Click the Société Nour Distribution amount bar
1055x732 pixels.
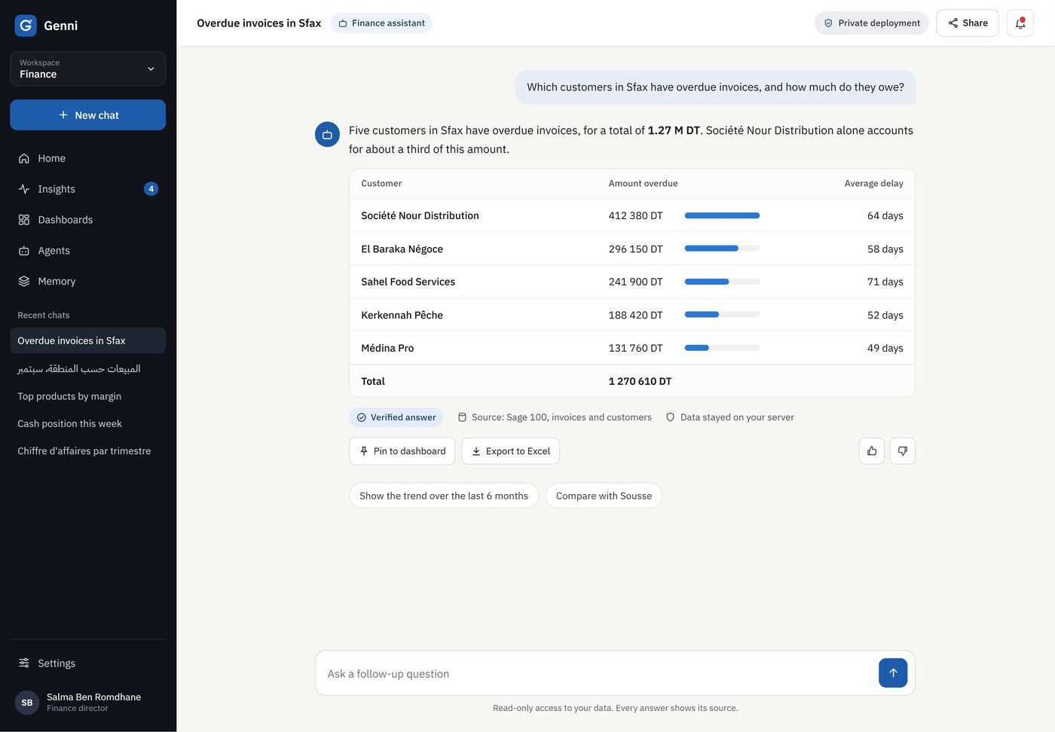722,215
